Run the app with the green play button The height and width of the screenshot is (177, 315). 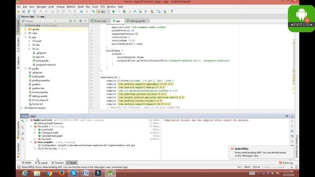click(x=114, y=12)
